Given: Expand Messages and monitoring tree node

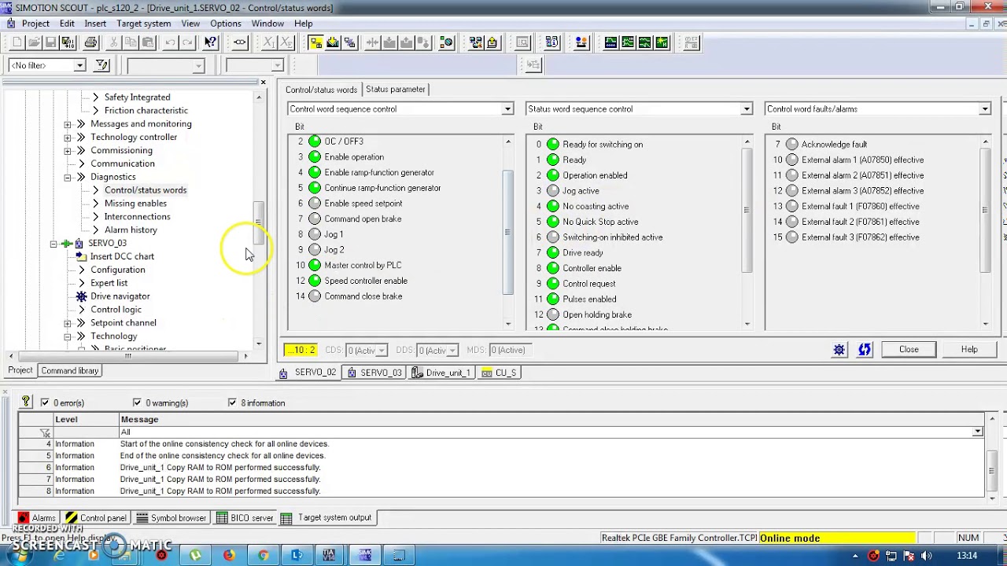Looking at the screenshot, I should click(x=68, y=124).
